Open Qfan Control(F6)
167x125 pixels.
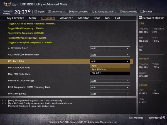tap(78, 12)
